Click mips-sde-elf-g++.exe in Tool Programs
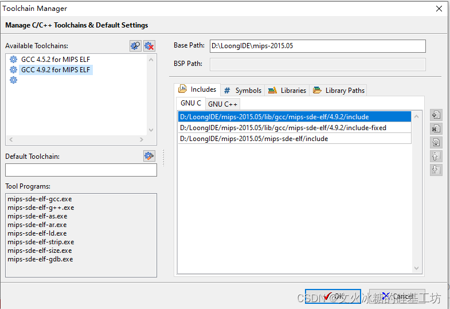This screenshot has height=309, width=450. tap(41, 208)
